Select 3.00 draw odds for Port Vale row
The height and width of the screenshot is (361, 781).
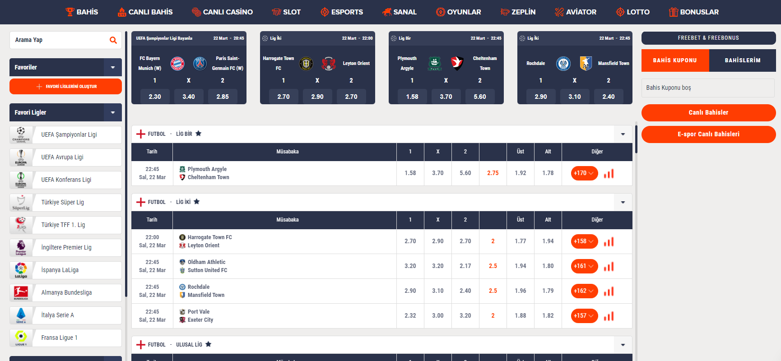[x=438, y=316]
